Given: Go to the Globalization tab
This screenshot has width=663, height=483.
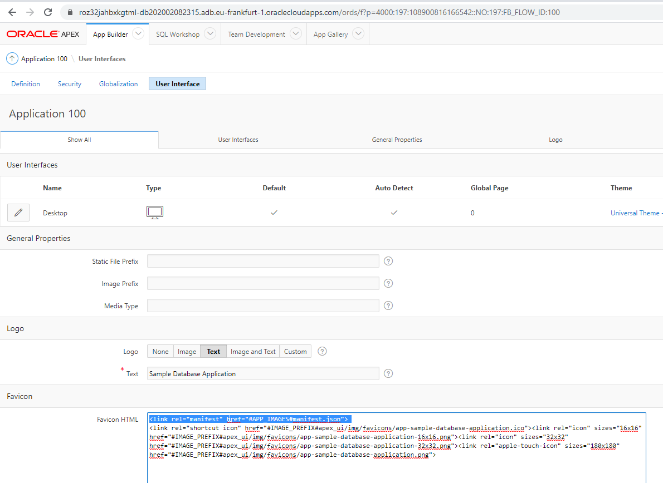Looking at the screenshot, I should click(118, 83).
